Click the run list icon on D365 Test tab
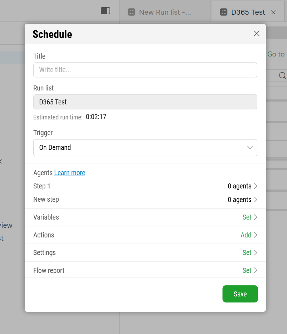Viewport: 287px width, 334px height. pyautogui.click(x=223, y=12)
